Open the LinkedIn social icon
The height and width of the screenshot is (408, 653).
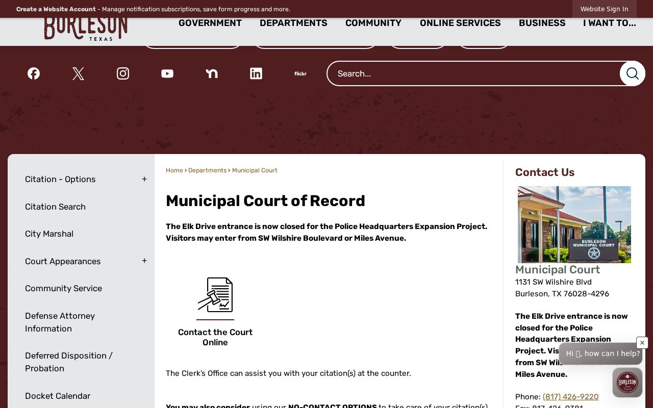coord(256,73)
